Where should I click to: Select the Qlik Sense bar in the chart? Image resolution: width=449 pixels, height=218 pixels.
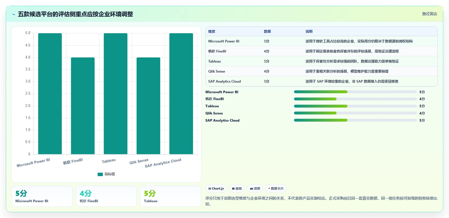pos(148,106)
